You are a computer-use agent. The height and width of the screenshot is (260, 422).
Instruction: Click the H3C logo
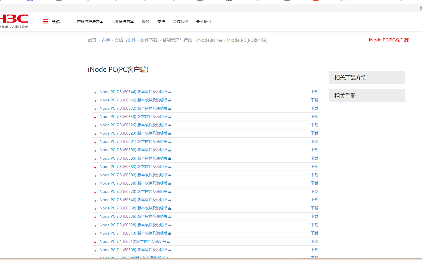click(14, 21)
